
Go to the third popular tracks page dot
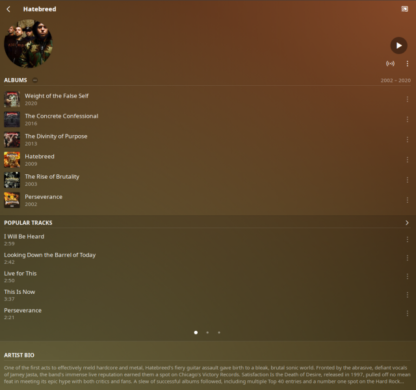(x=219, y=332)
